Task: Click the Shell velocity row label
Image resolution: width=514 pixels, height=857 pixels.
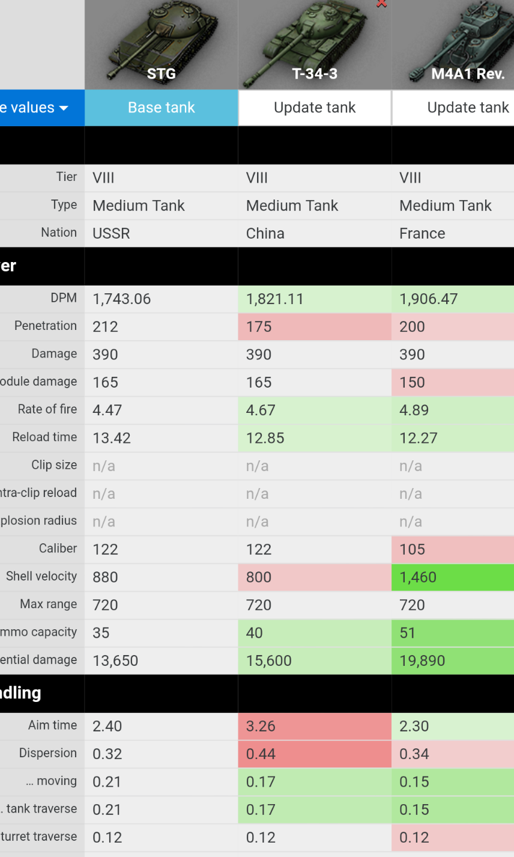Action: [x=41, y=576]
